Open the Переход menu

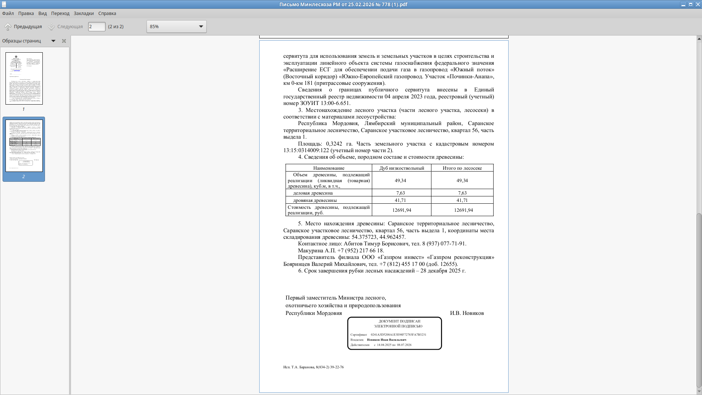tap(60, 14)
